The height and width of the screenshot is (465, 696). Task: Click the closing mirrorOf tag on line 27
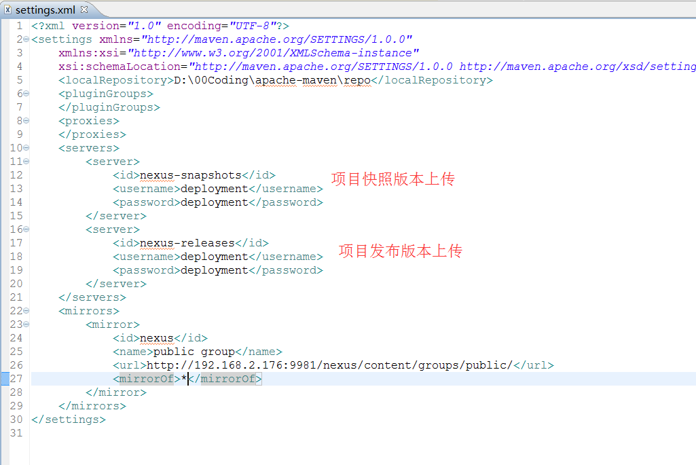(x=225, y=379)
